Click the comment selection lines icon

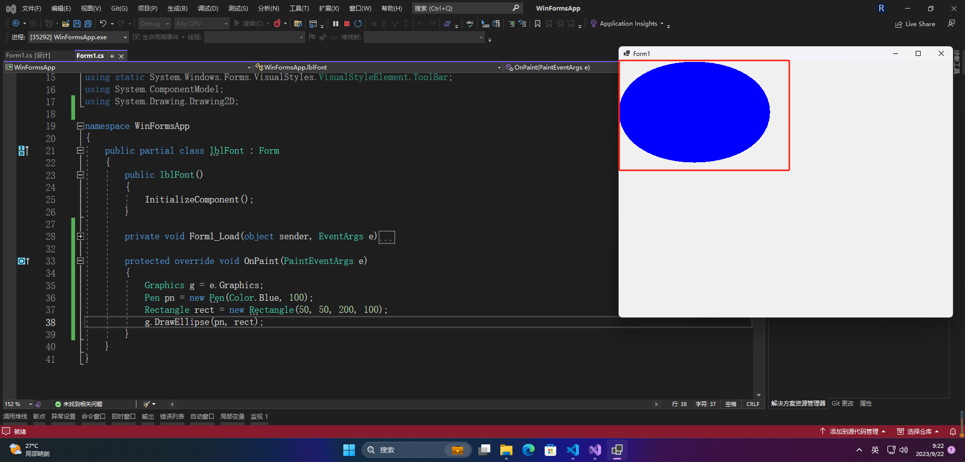(x=511, y=24)
